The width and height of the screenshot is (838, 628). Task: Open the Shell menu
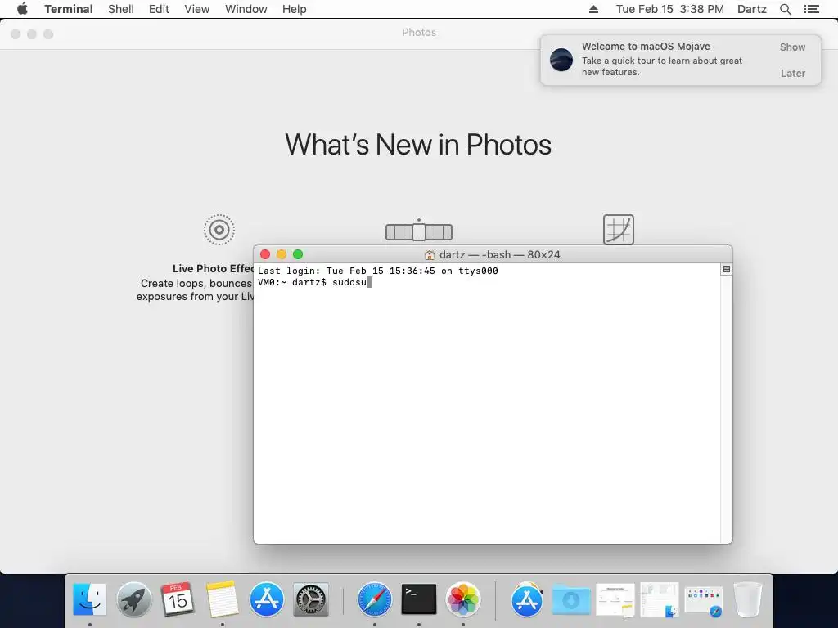[x=121, y=9]
